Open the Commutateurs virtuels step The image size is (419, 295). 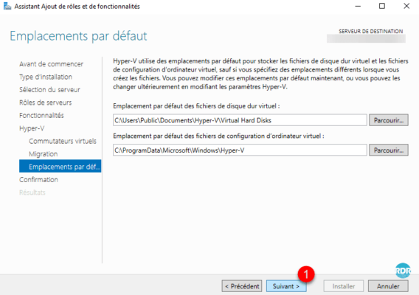pyautogui.click(x=63, y=141)
